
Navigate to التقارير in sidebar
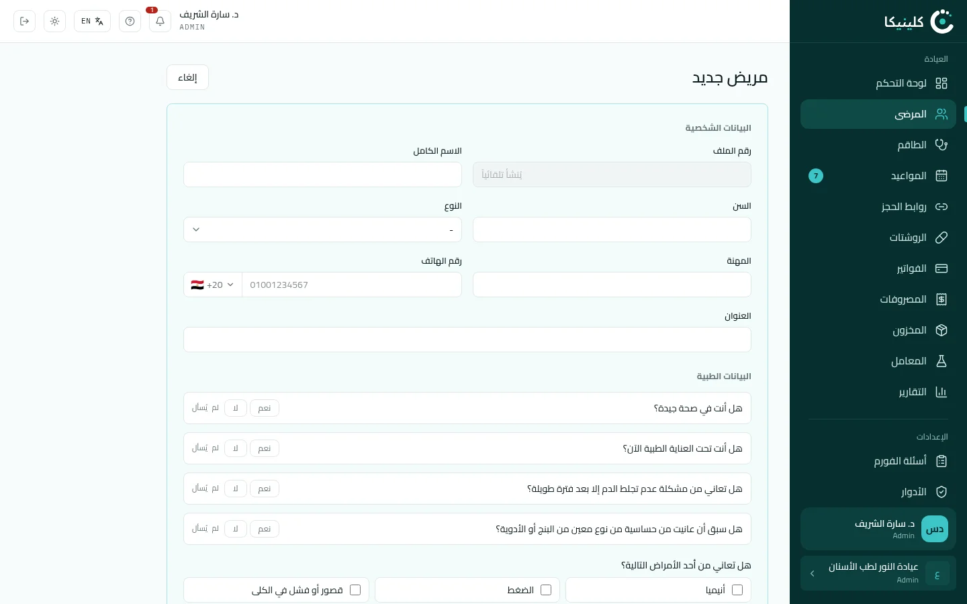tap(878, 392)
